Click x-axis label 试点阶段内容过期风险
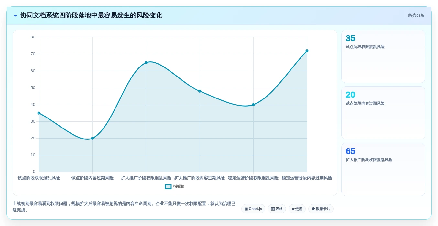The height and width of the screenshot is (226, 438). click(x=93, y=178)
